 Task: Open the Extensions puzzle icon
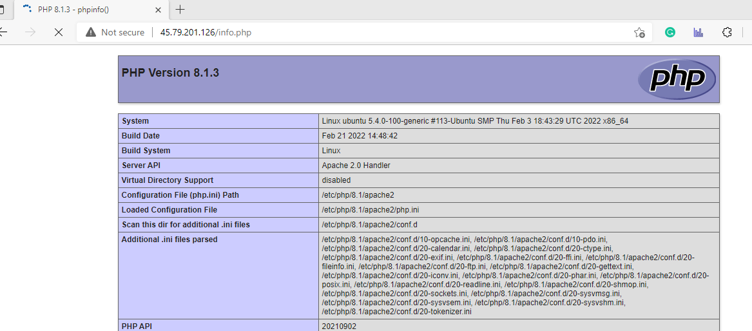(x=727, y=33)
